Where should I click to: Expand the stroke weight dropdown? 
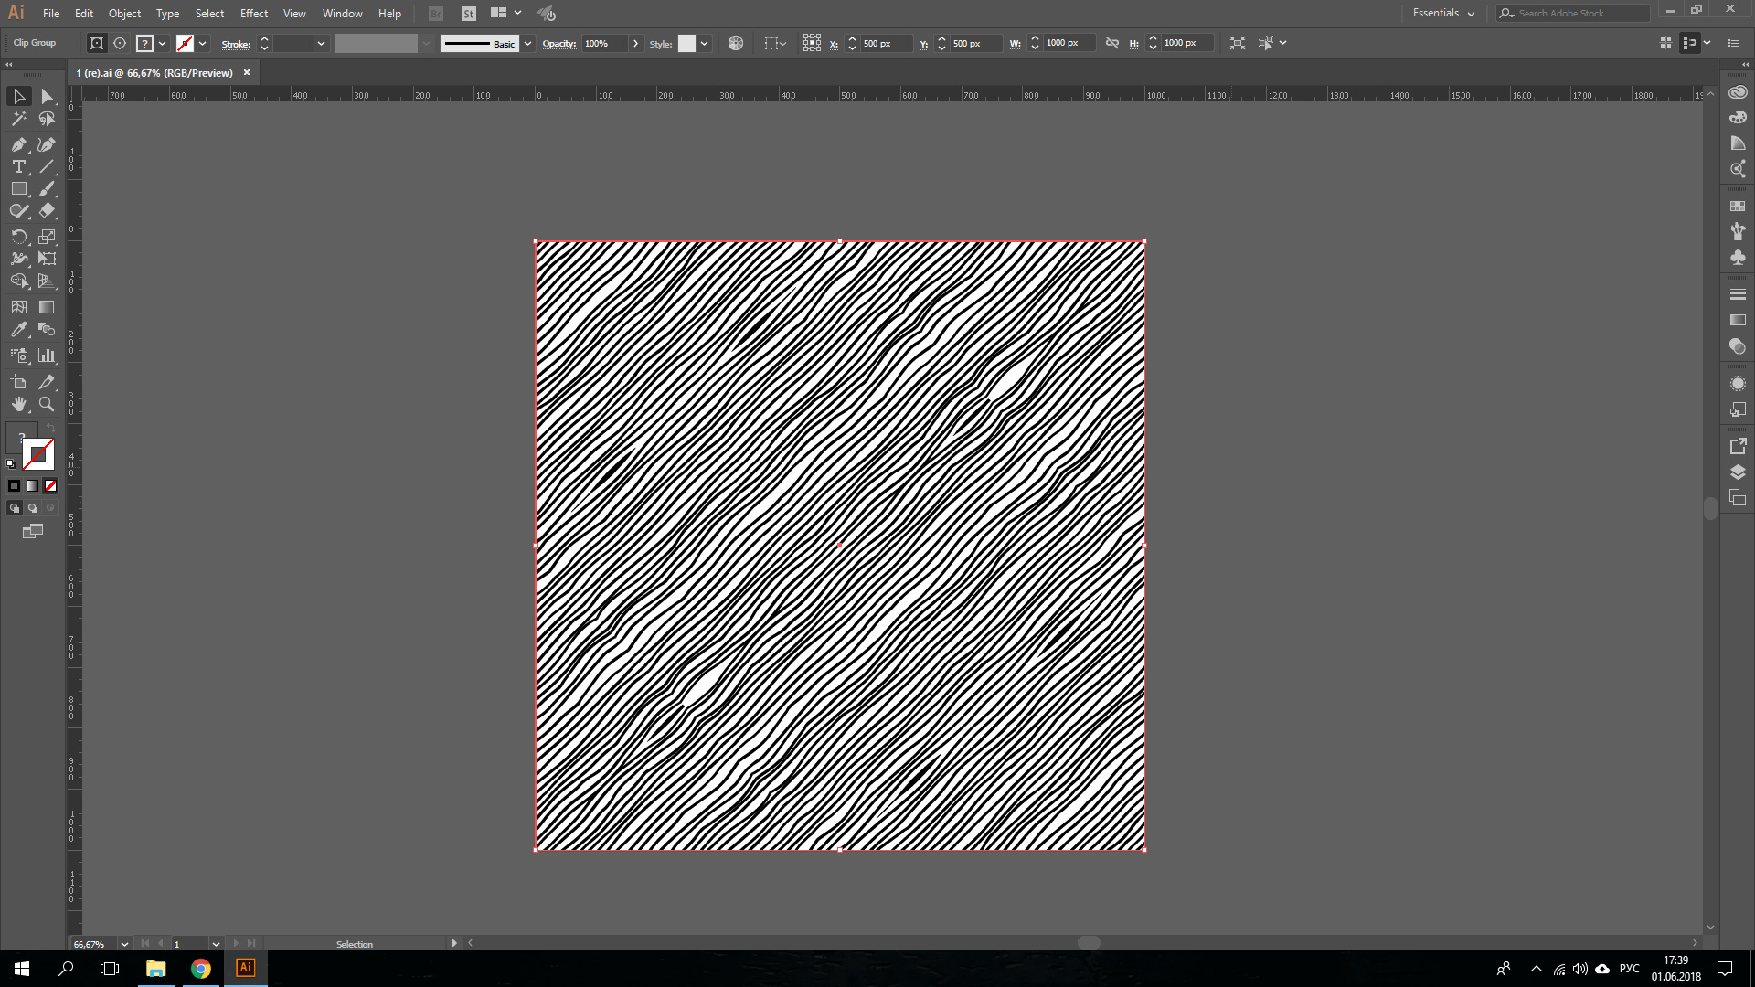point(321,43)
